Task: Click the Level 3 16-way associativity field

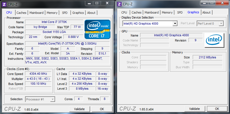Action: pyautogui.click(x=103, y=89)
